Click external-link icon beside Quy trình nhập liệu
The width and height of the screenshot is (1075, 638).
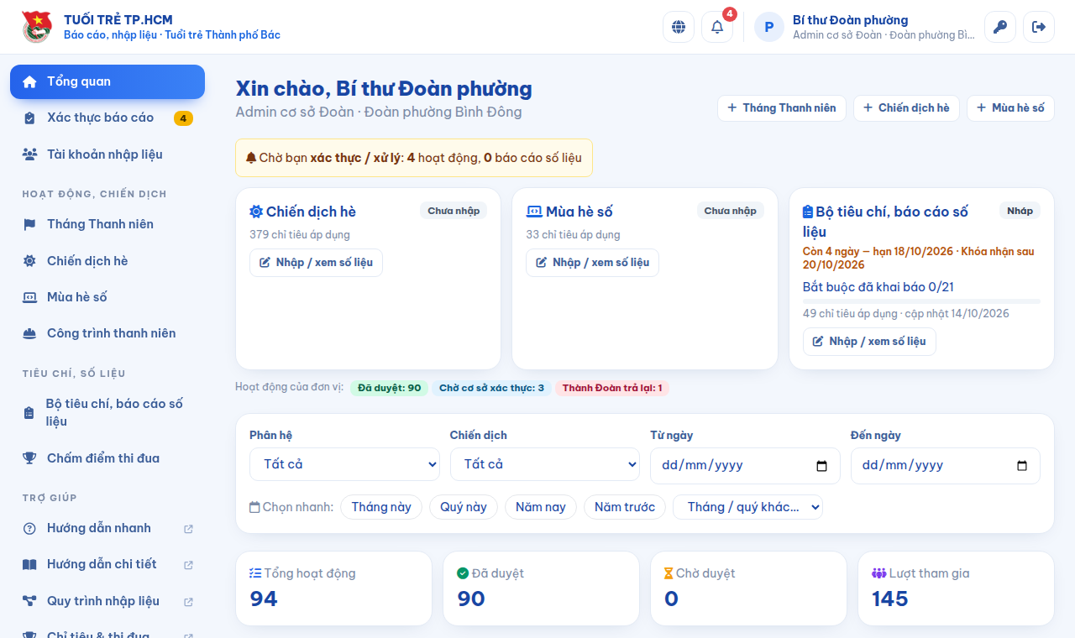click(x=188, y=602)
